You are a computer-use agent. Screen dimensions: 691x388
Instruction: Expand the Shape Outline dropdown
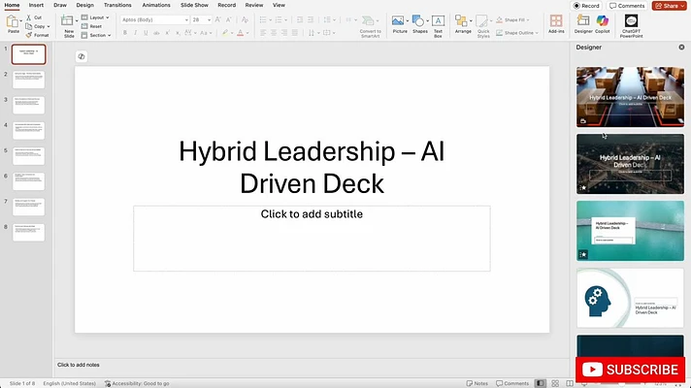[537, 33]
